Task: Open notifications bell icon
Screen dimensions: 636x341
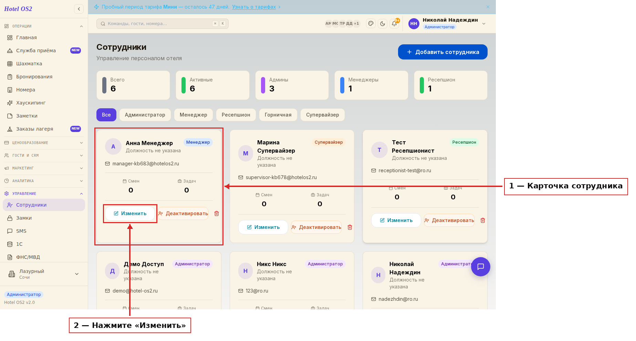Action: [x=394, y=24]
